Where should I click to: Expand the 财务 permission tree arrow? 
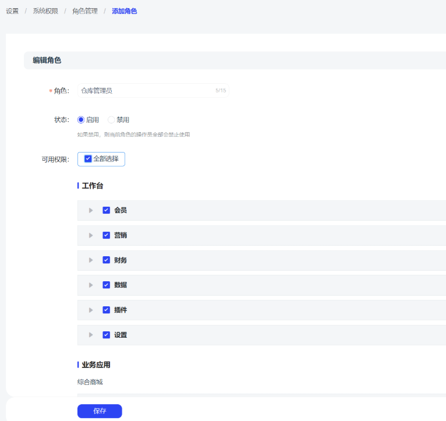[91, 260]
